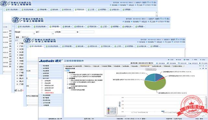Open the 发票管理 tab in the topmost window
Viewport: 208px width, 120px height.
click(127, 9)
